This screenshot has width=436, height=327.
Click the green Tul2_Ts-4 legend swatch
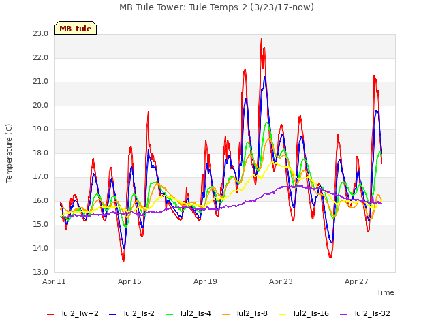pos(170,315)
